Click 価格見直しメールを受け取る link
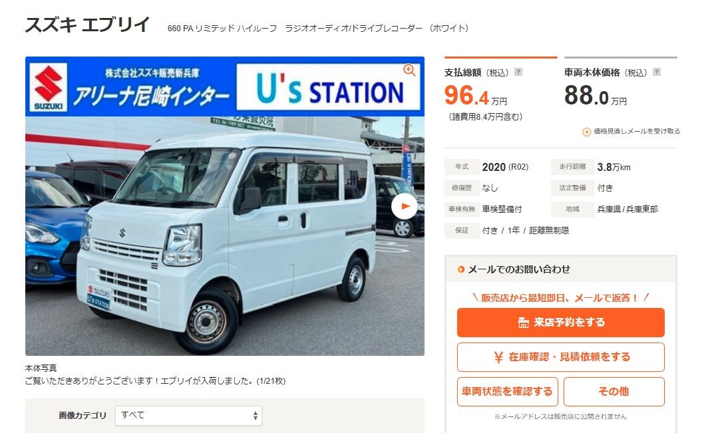The height and width of the screenshot is (433, 712). (637, 131)
